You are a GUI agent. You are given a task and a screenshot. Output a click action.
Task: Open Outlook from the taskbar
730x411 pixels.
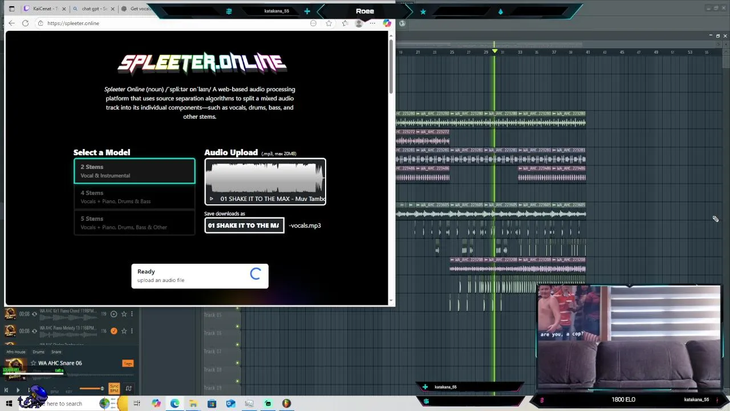(x=230, y=404)
